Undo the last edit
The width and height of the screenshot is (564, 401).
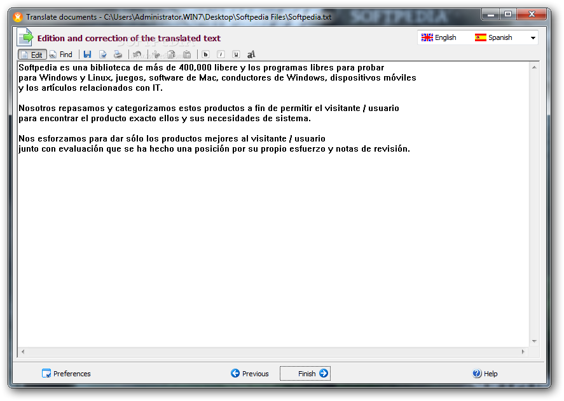[137, 55]
